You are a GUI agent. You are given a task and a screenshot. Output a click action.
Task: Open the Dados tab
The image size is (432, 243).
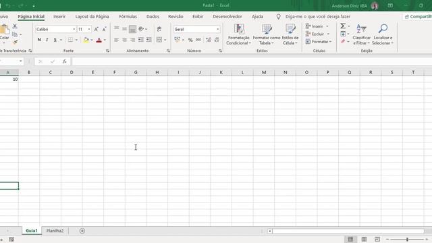(153, 16)
